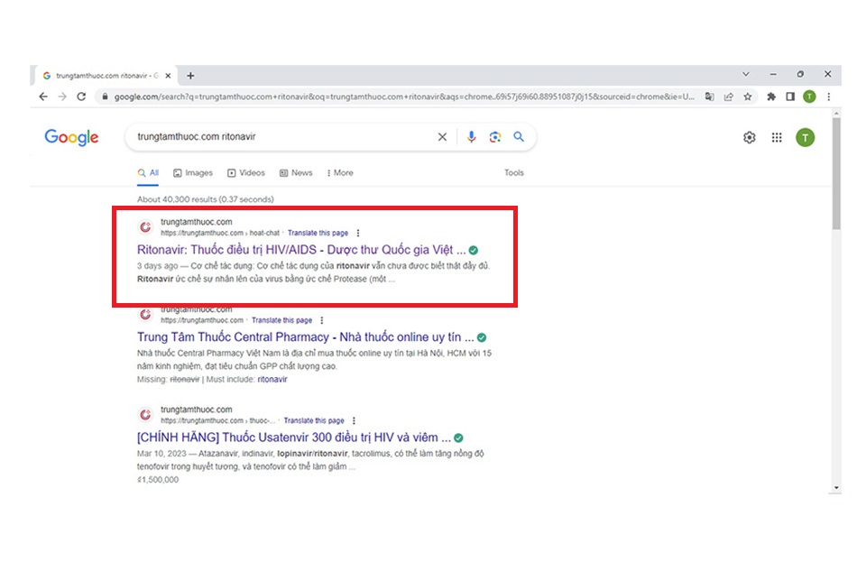The height and width of the screenshot is (571, 857).
Task: Translate the hoat-chat Ritonavir result page
Action: pos(318,233)
